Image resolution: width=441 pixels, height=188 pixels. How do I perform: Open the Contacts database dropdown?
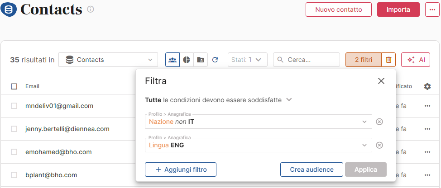[x=108, y=60]
